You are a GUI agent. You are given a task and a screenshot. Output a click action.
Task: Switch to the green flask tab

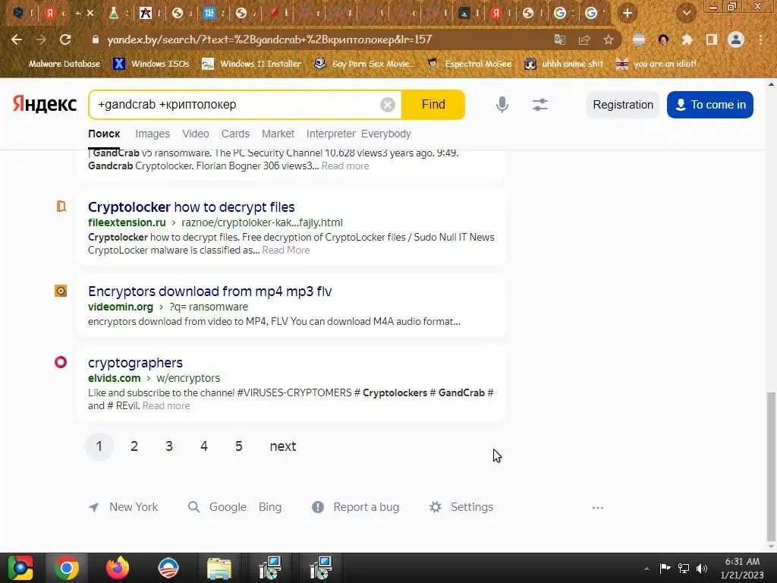114,14
